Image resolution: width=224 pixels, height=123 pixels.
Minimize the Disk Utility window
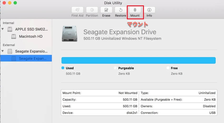coord(9,3)
